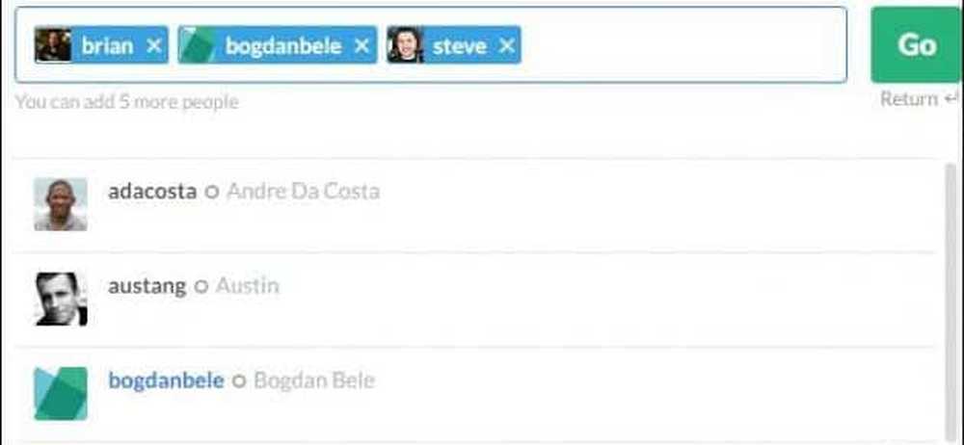Remove steve from selected recipients
Viewport: 964px width, 445px height.
click(x=507, y=45)
